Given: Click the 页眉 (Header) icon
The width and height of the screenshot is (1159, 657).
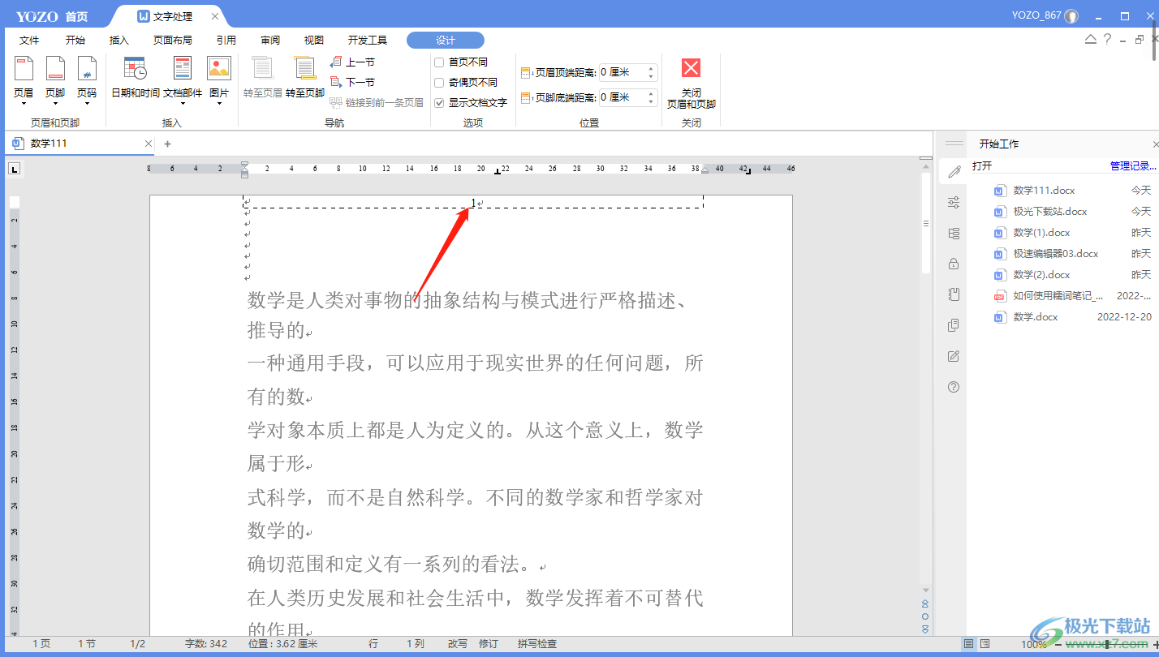Looking at the screenshot, I should pyautogui.click(x=24, y=69).
